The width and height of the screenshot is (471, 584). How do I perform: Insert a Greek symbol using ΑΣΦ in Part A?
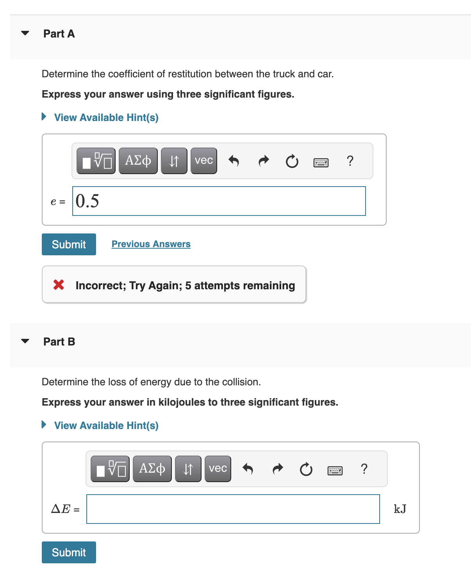pos(137,160)
